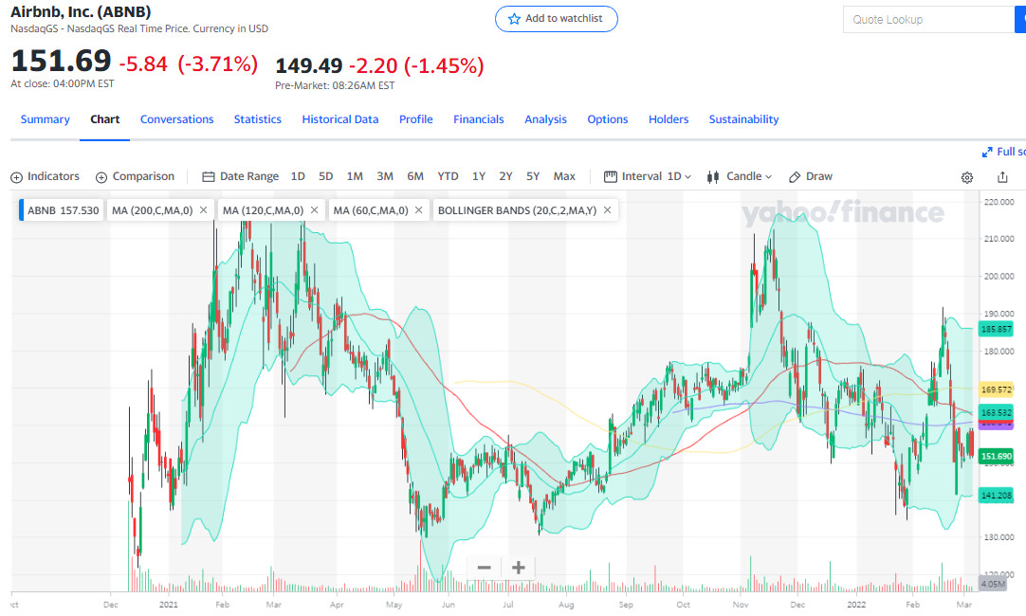The width and height of the screenshot is (1026, 616).
Task: Remove the MA (60,C,MA,0) indicator
Action: [419, 209]
